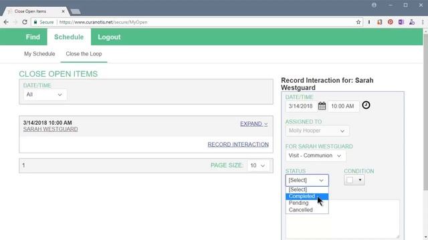Click Logout in the green bar
Viewport: 428px width, 240px height.
point(109,37)
